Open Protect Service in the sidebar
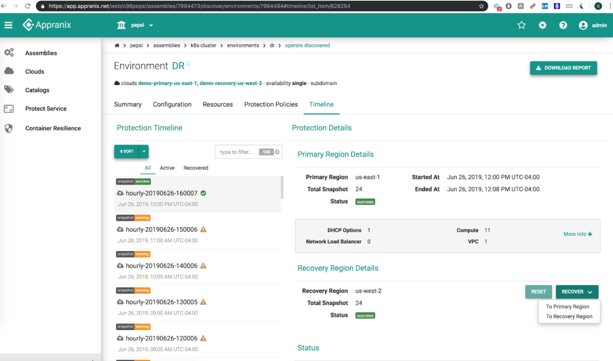Screen dimensions: 613x361 click(x=45, y=109)
